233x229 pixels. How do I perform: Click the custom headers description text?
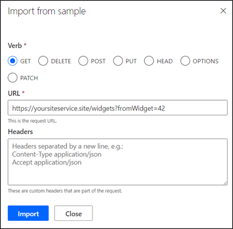tap(65, 191)
